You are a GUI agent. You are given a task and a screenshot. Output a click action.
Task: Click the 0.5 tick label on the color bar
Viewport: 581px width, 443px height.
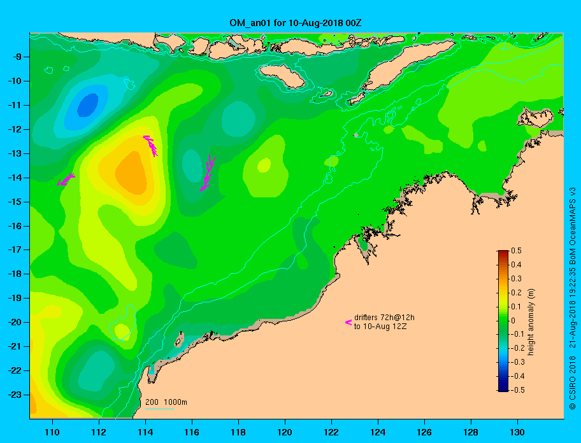516,251
